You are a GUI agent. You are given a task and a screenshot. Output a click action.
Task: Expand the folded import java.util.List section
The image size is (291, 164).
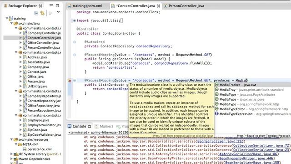tap(75, 20)
